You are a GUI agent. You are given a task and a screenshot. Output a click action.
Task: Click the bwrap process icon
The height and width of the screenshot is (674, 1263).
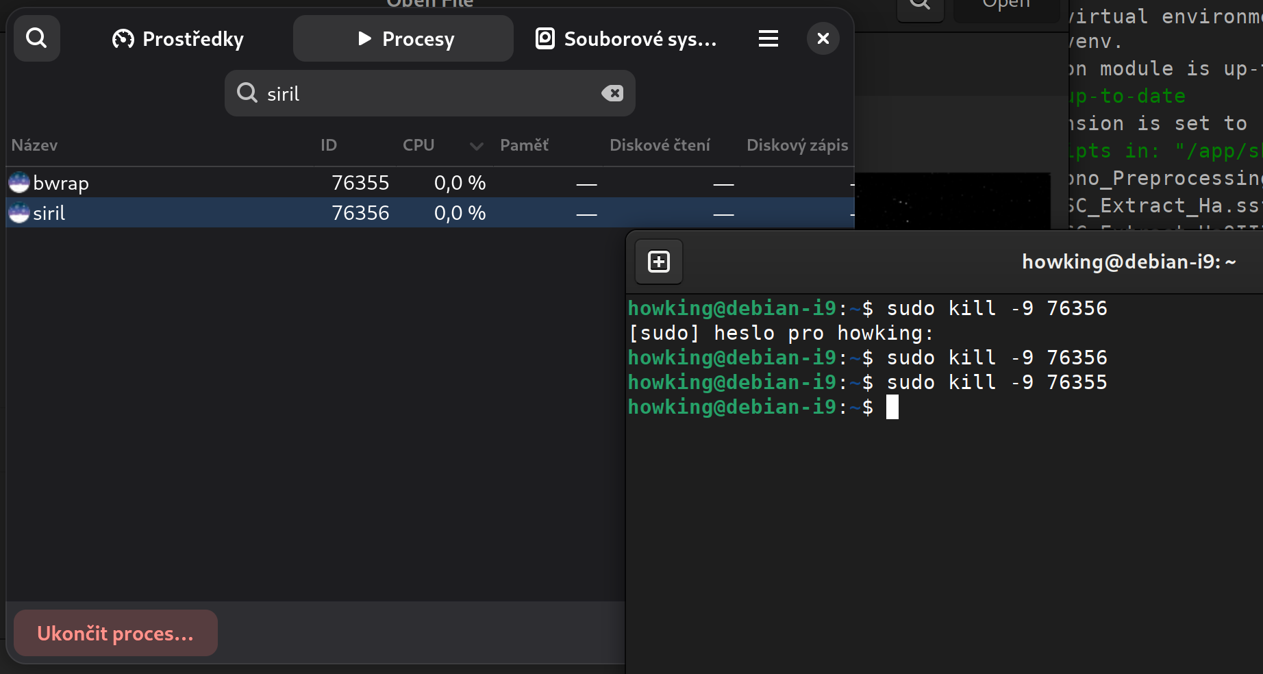[19, 183]
